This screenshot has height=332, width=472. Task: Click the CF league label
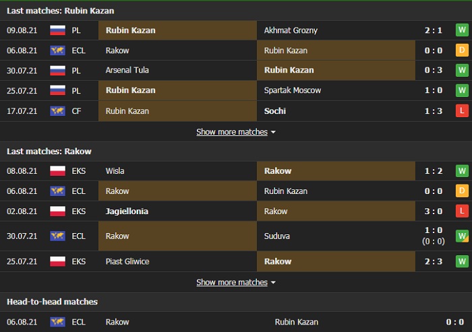click(x=76, y=111)
